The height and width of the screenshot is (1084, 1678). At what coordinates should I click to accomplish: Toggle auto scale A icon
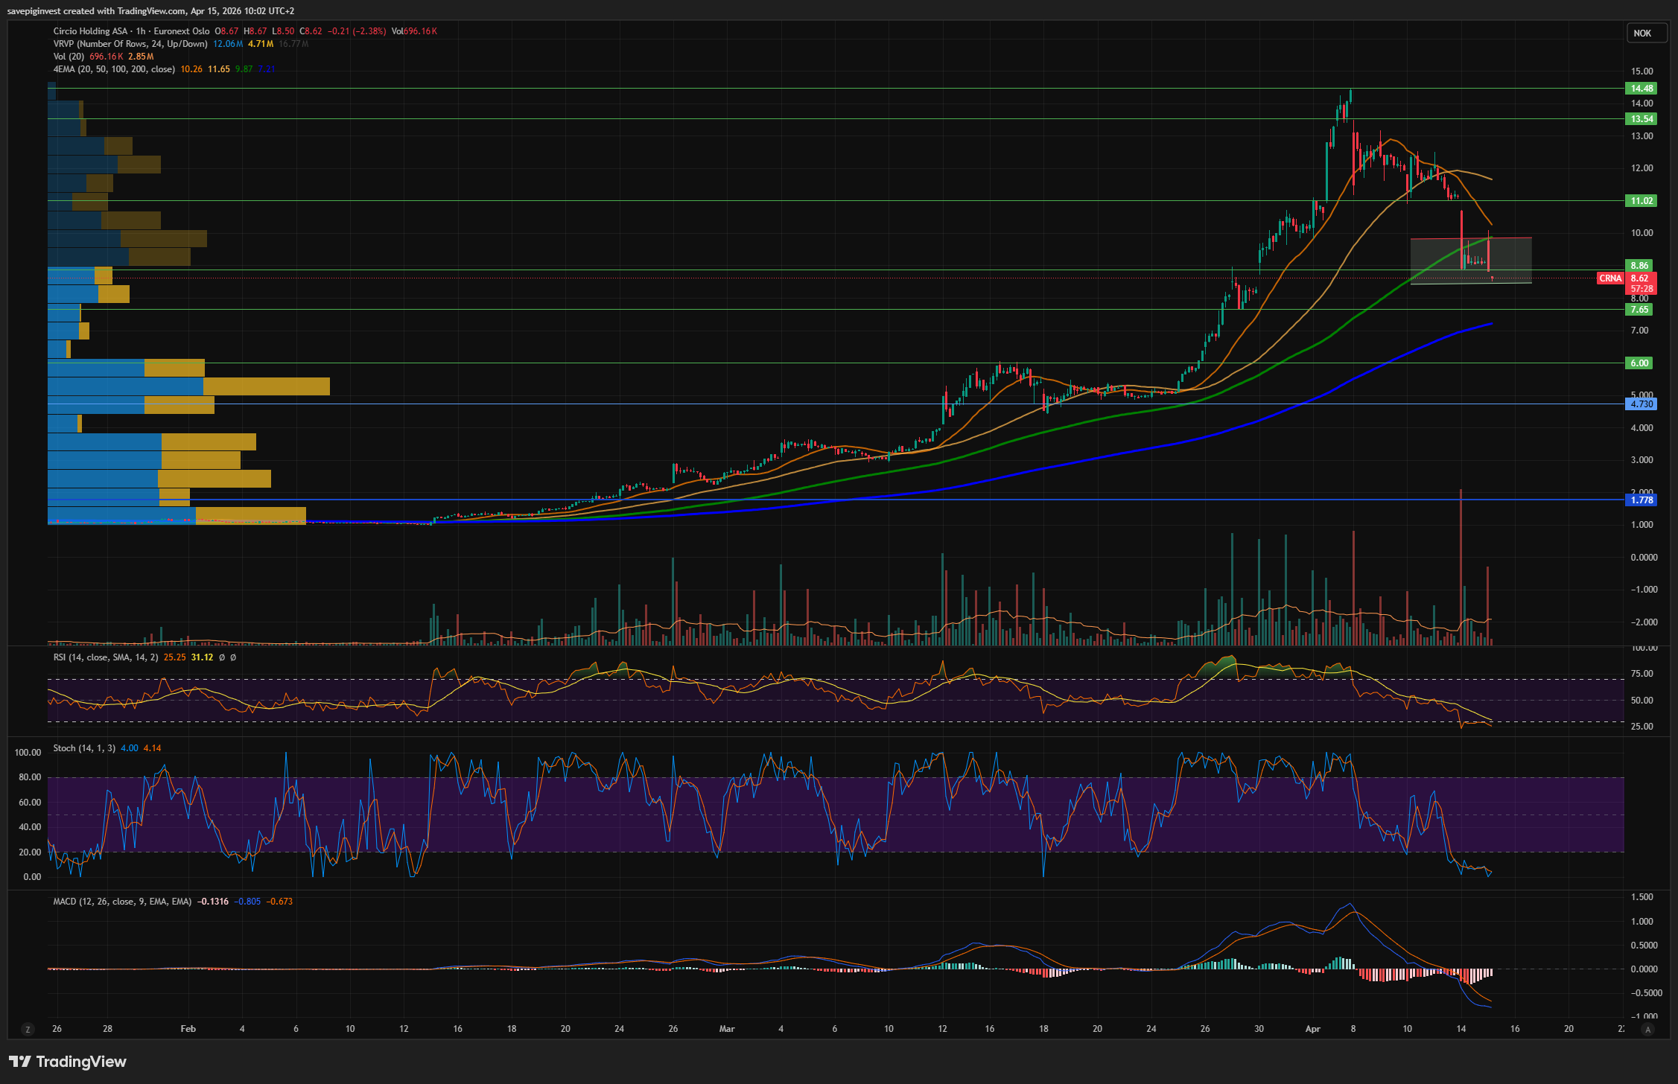tap(1647, 1030)
